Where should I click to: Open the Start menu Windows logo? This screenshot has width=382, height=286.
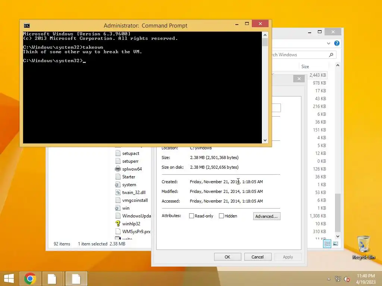point(9,279)
